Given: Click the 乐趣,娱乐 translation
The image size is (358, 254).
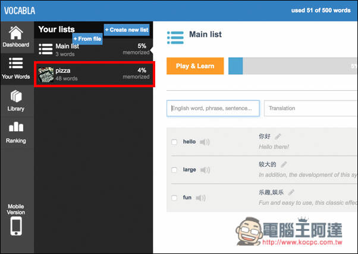Looking at the screenshot, I should [271, 192].
